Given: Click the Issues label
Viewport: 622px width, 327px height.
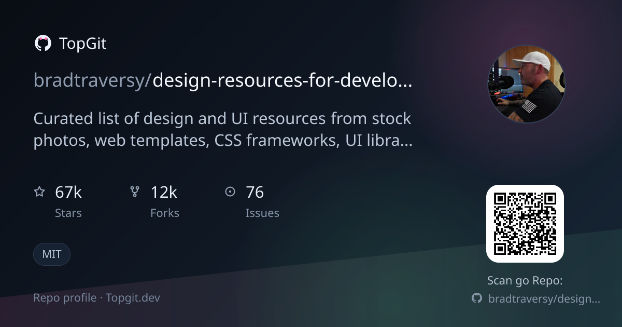Looking at the screenshot, I should point(262,213).
